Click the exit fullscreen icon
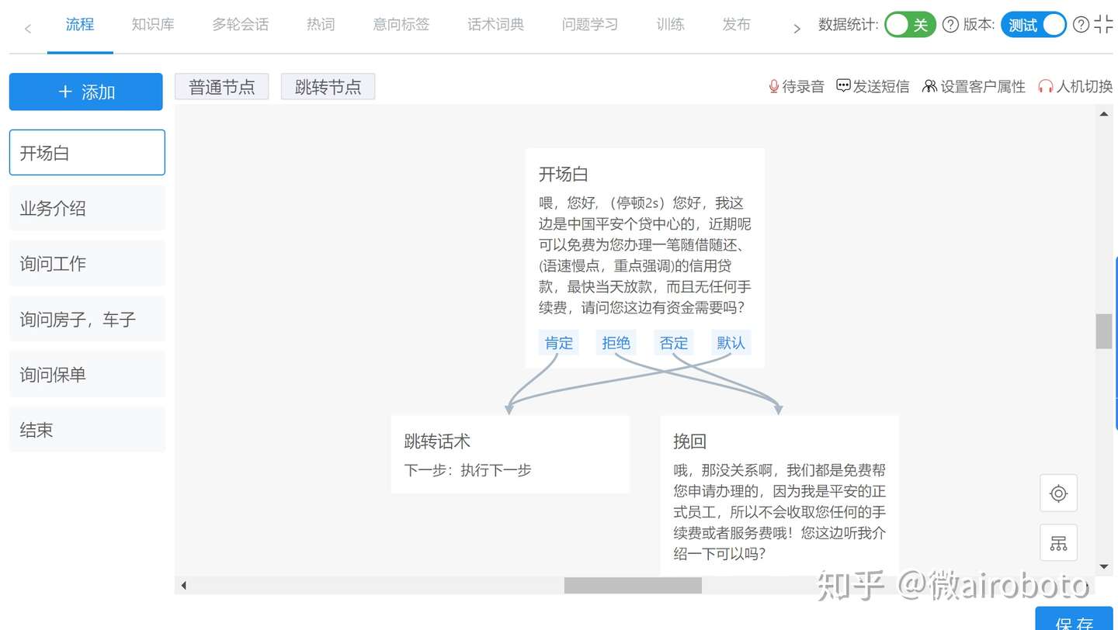Screen dimensions: 1118x630 [x=1103, y=25]
